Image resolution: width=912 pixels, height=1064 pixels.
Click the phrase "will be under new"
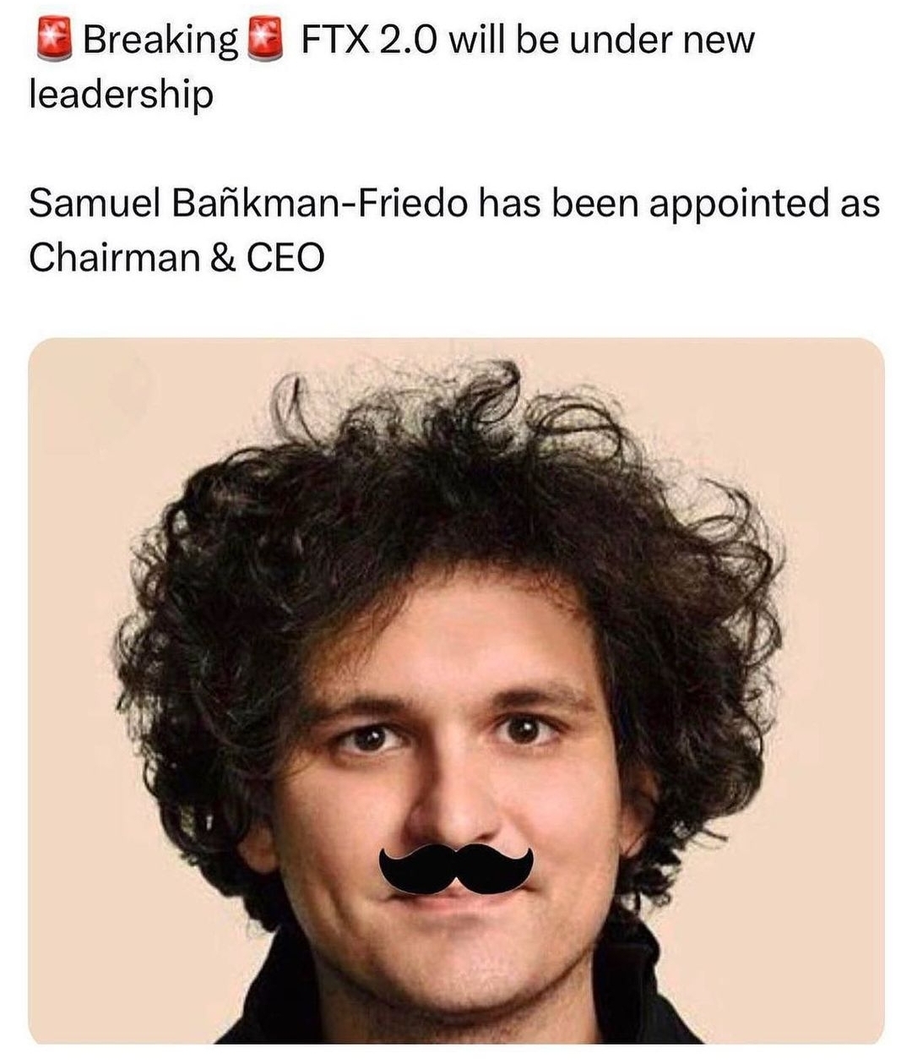tap(601, 40)
